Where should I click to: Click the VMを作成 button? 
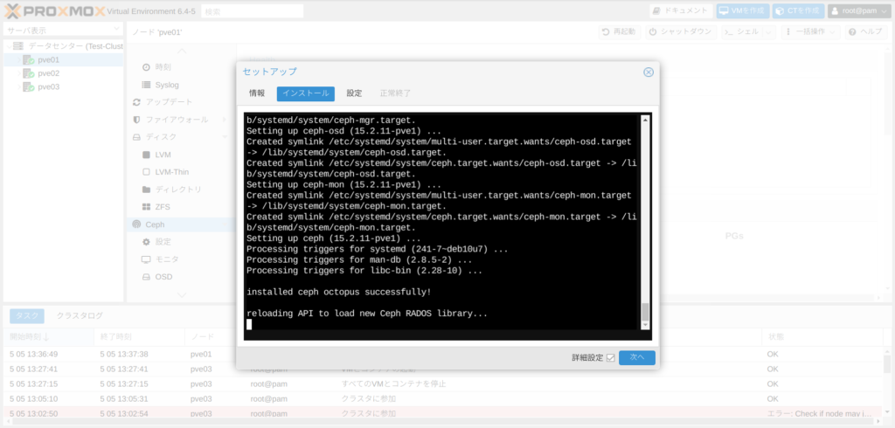tap(742, 10)
